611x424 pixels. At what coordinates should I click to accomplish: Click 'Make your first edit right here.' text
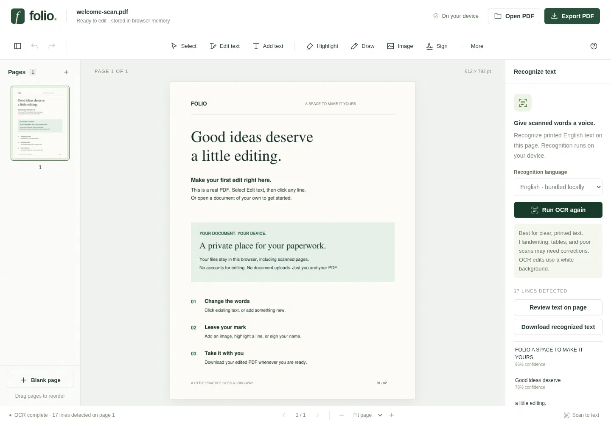point(231,180)
